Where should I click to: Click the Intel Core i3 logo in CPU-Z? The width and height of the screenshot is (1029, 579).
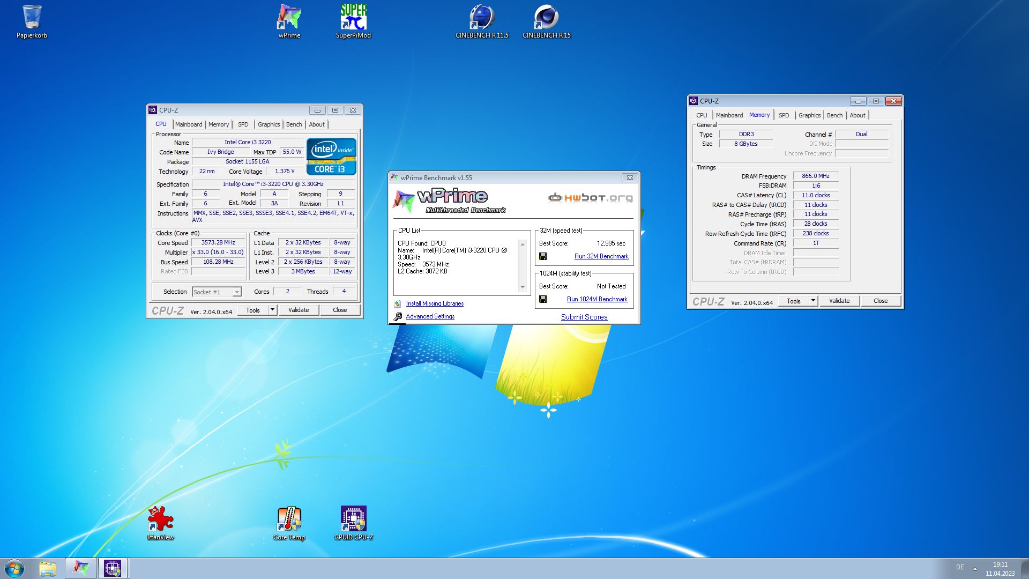tap(331, 157)
